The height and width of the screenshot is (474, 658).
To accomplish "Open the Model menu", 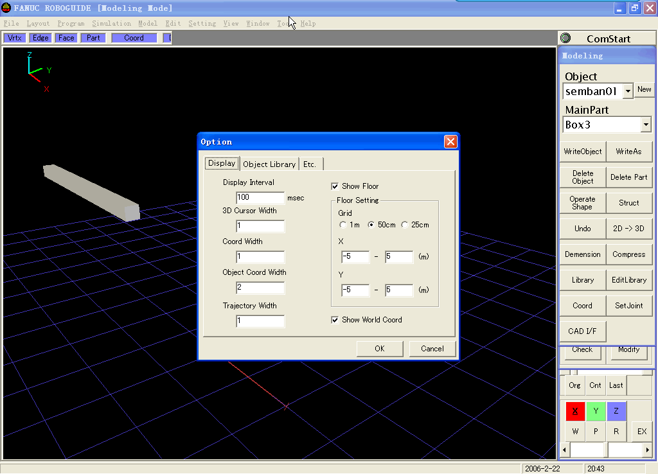I will click(x=148, y=24).
